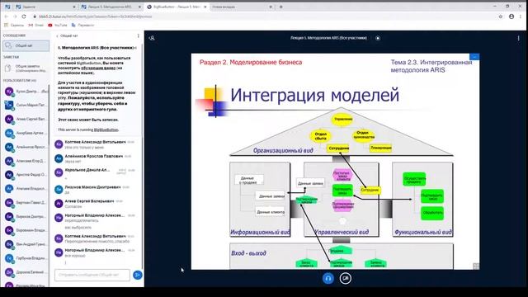Viewport: 528px width, 297px height.
Task: Open the YouTube bookmark
Action: point(58,25)
